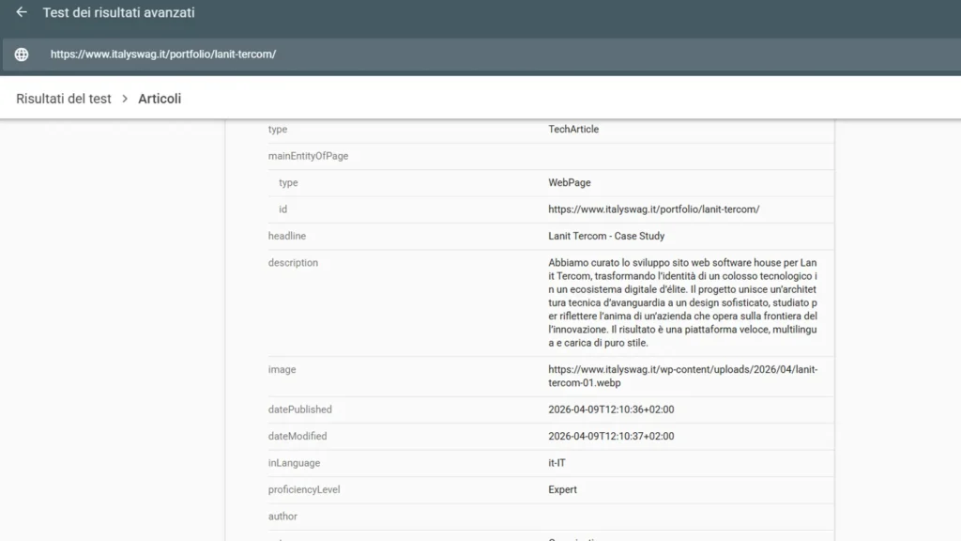Select the image URL lanit-tercom-01.webp
This screenshot has height=541, width=961.
(x=683, y=376)
